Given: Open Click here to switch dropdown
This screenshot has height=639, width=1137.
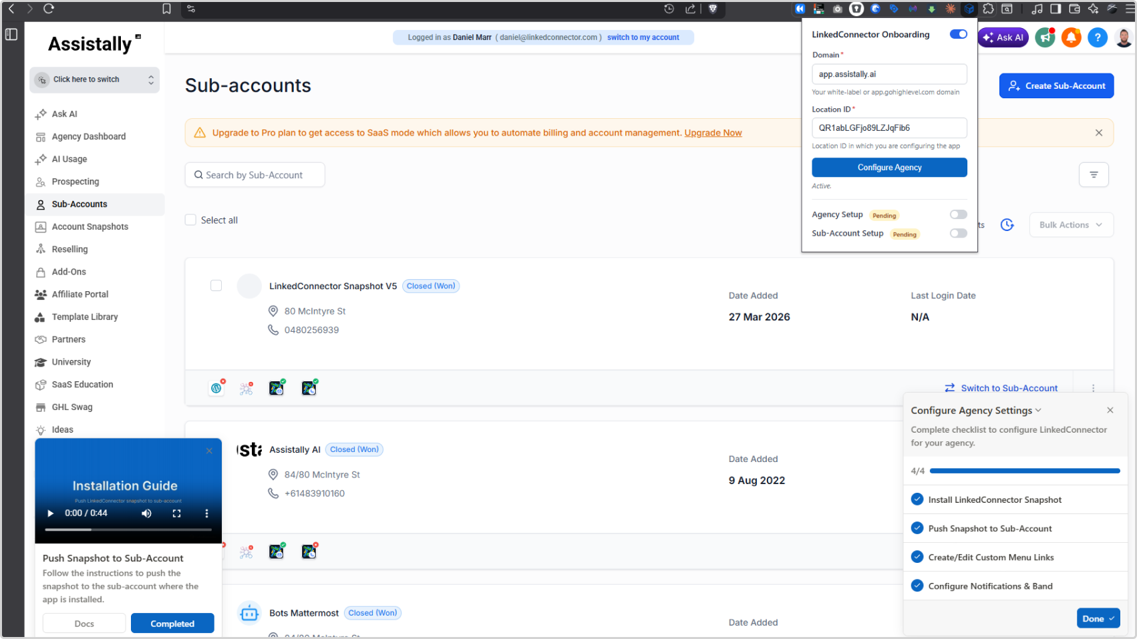Looking at the screenshot, I should [94, 79].
